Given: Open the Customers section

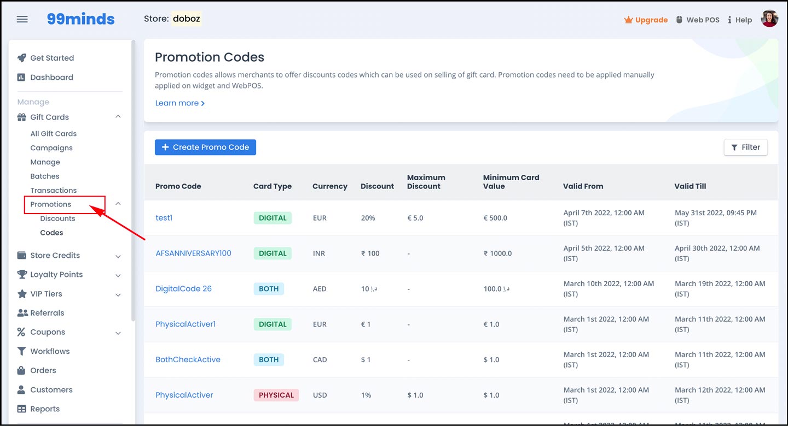Looking at the screenshot, I should coord(51,389).
